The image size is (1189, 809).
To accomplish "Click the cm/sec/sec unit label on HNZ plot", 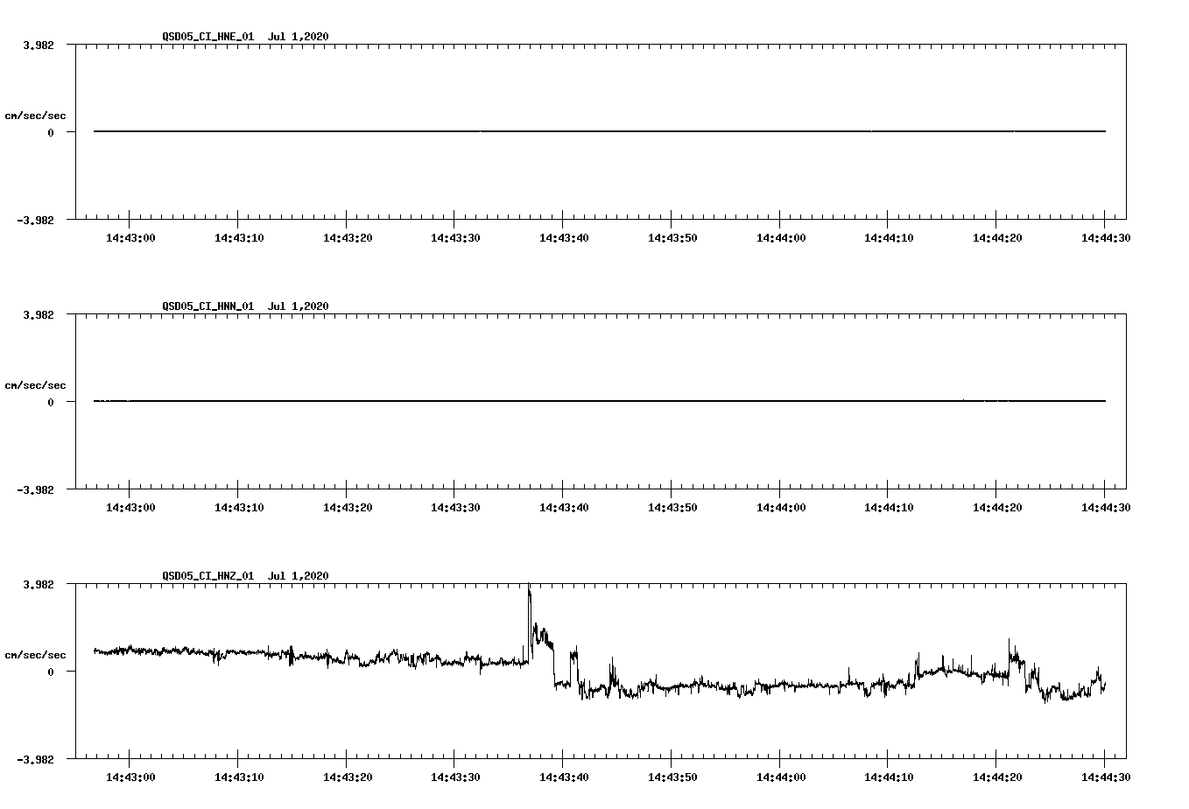I will [35, 655].
